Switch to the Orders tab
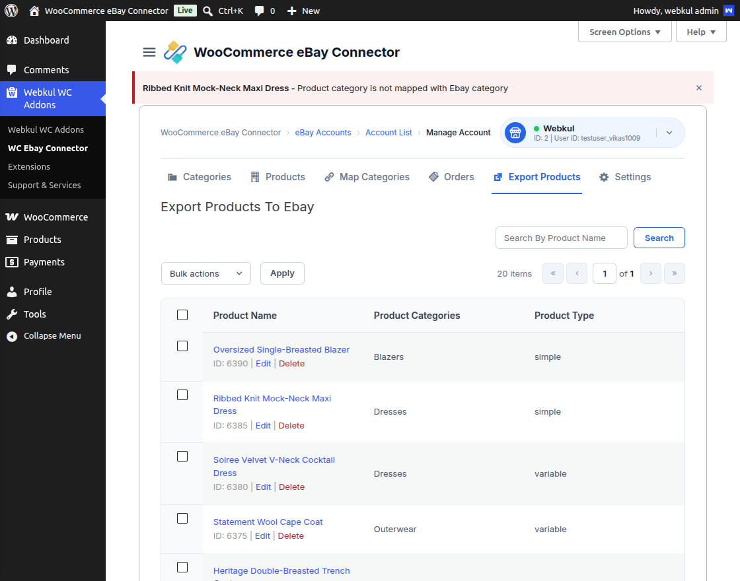Screen dimensions: 740x581 pyautogui.click(x=451, y=177)
